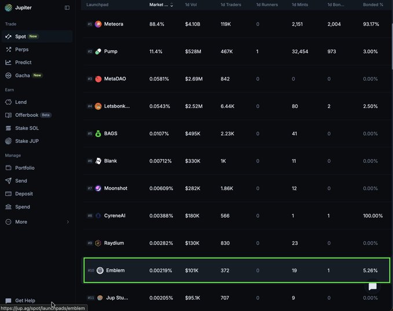The width and height of the screenshot is (393, 311).
Task: Click the Jup Studio logo
Action: pos(100,298)
